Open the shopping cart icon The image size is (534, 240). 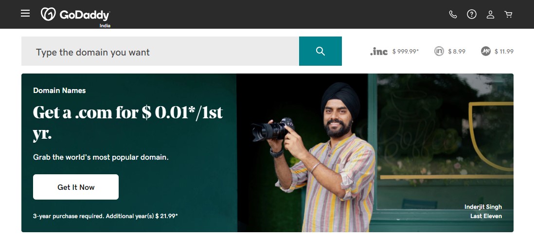508,14
